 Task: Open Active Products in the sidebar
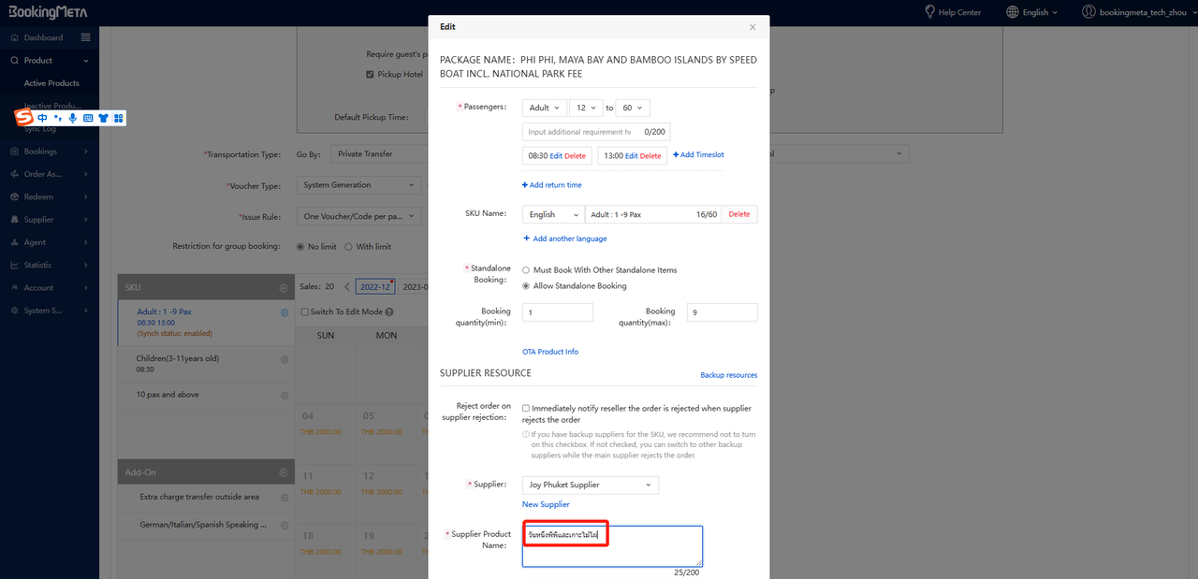pos(51,83)
